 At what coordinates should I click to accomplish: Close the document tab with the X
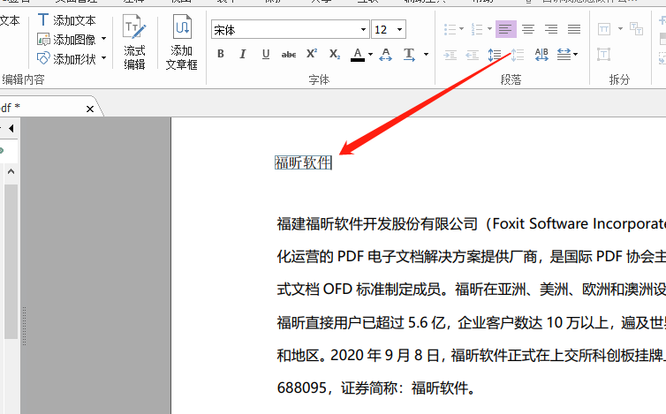pyautogui.click(x=90, y=109)
